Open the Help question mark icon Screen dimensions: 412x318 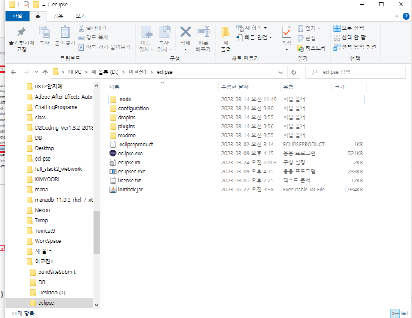coord(406,16)
